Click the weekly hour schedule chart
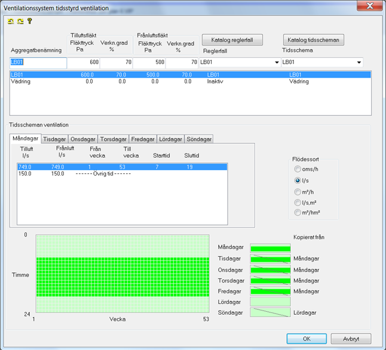 (122, 274)
